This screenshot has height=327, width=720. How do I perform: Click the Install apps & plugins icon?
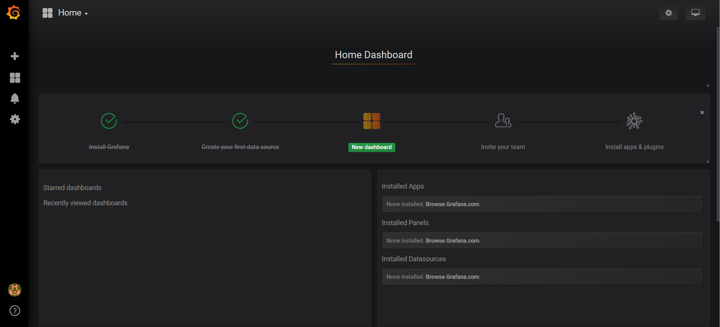pyautogui.click(x=634, y=121)
